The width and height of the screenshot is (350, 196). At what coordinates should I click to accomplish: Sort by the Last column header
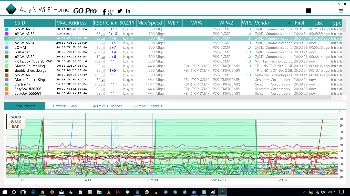[319, 23]
